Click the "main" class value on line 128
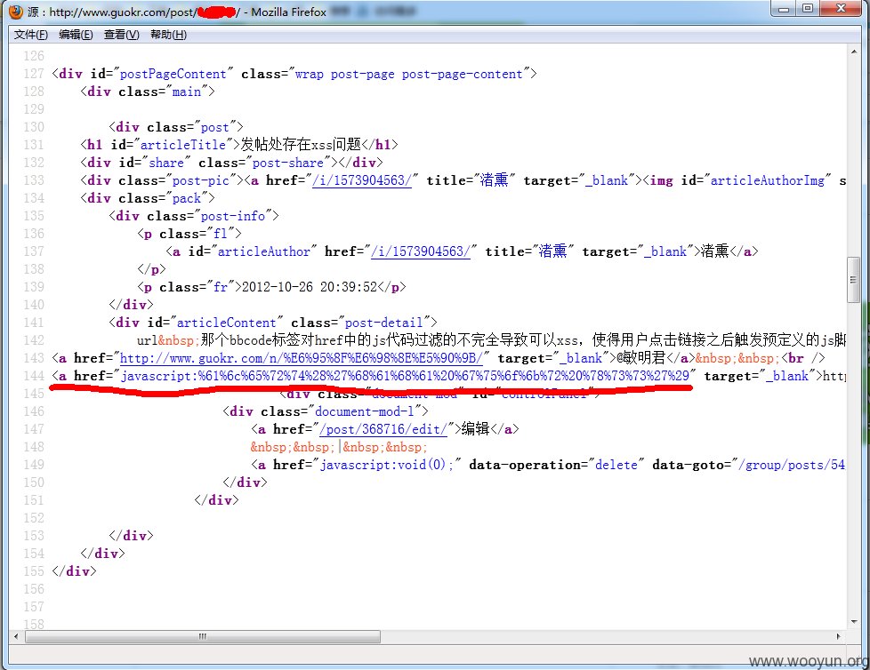This screenshot has width=870, height=670. click(187, 92)
